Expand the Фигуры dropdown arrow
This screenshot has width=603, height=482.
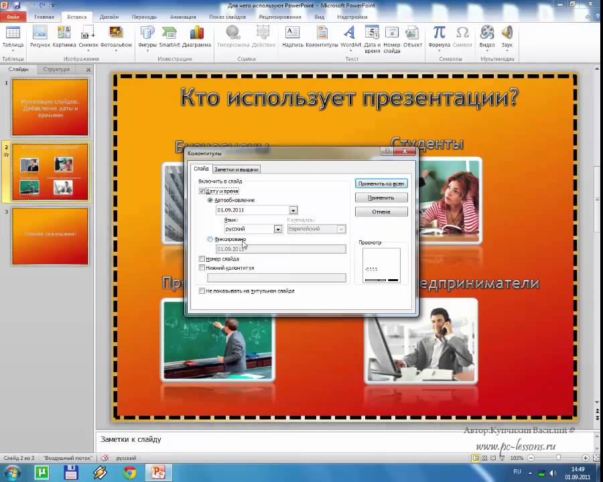(147, 50)
